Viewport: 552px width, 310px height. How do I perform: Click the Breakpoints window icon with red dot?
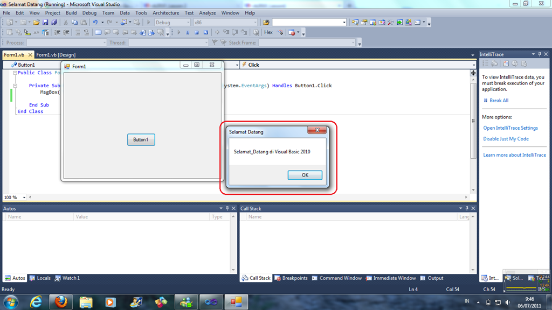pos(292,33)
